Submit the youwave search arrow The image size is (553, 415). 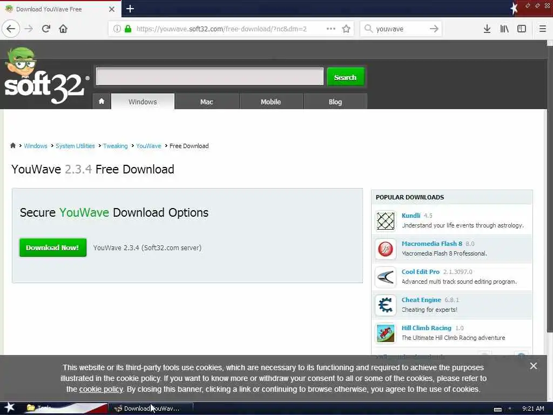[x=434, y=29]
